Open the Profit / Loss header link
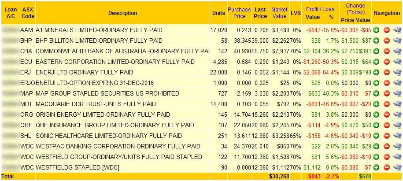Viewport: 403px width, 181px height. point(320,9)
